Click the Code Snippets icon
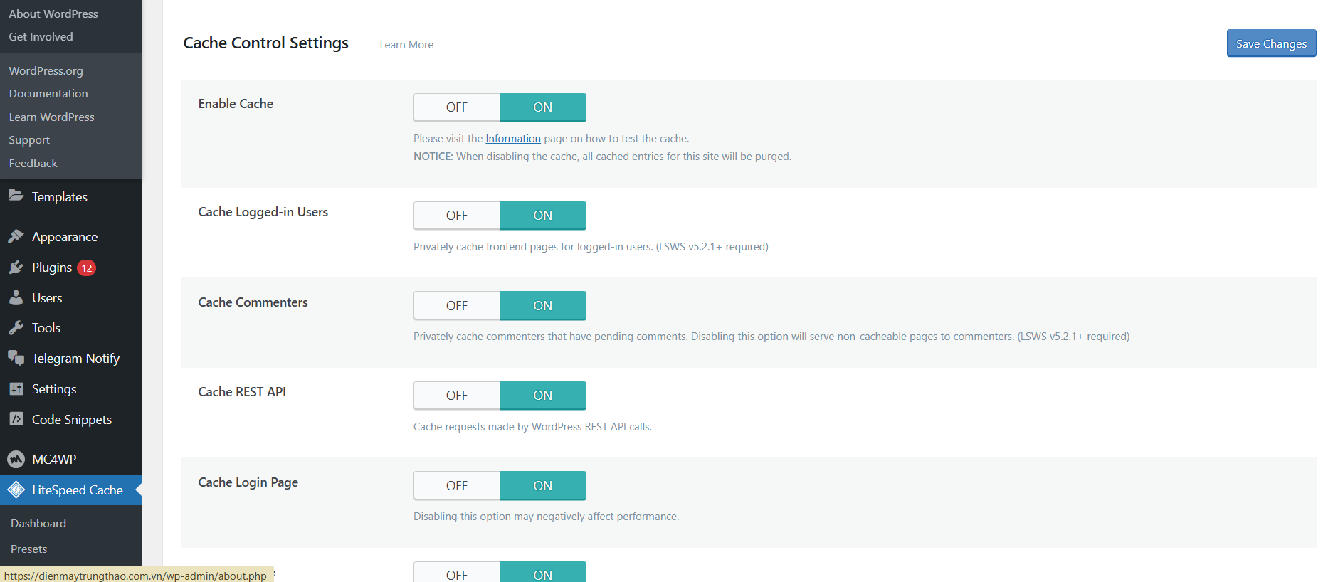The width and height of the screenshot is (1333, 582). pos(16,419)
